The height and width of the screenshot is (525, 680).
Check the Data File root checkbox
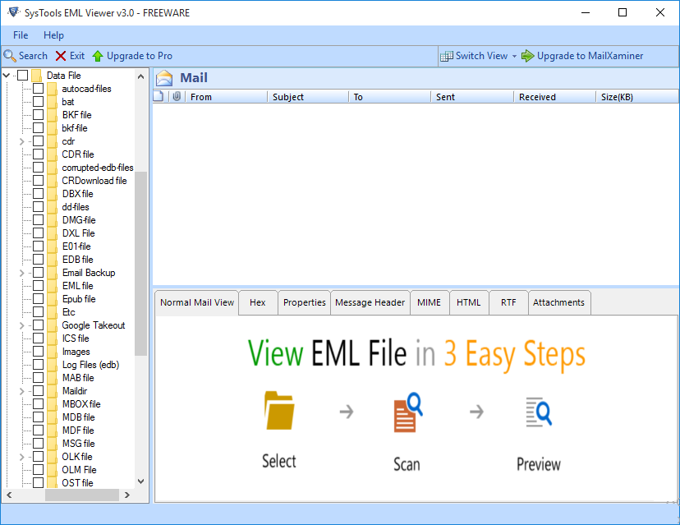pos(22,76)
